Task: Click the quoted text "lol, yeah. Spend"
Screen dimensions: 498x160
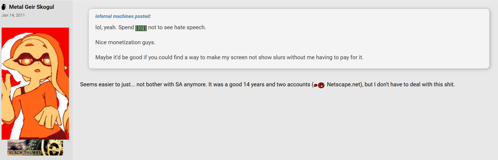Action: (115, 27)
